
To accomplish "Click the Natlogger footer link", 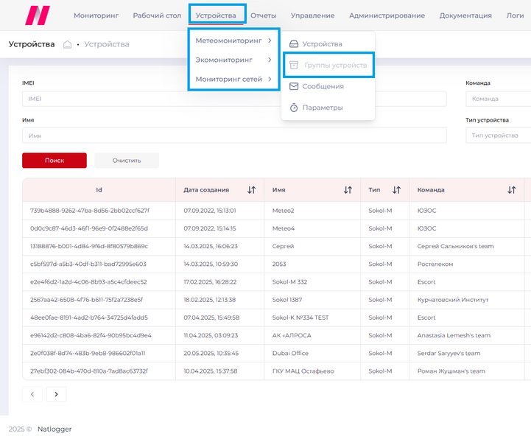I will click(54, 429).
